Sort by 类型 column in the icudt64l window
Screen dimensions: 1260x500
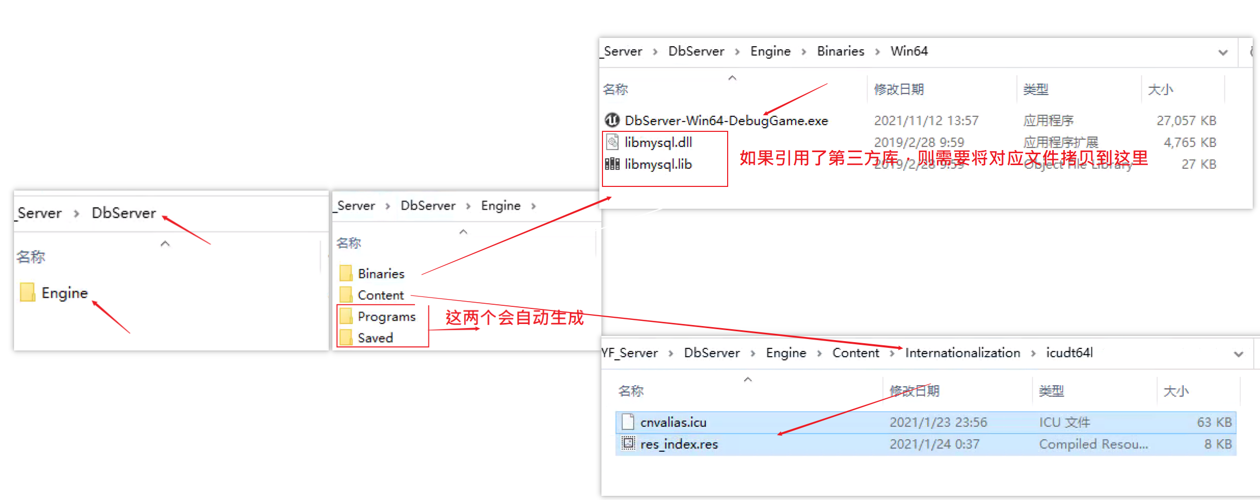click(1051, 391)
